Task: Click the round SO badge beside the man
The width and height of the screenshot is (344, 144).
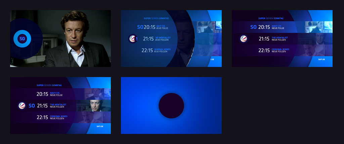Action: pyautogui.click(x=22, y=39)
